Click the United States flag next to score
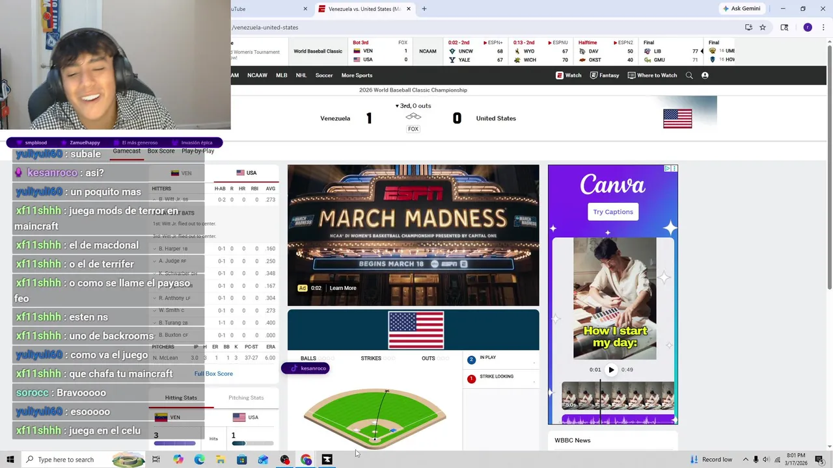The width and height of the screenshot is (833, 468). 677,118
